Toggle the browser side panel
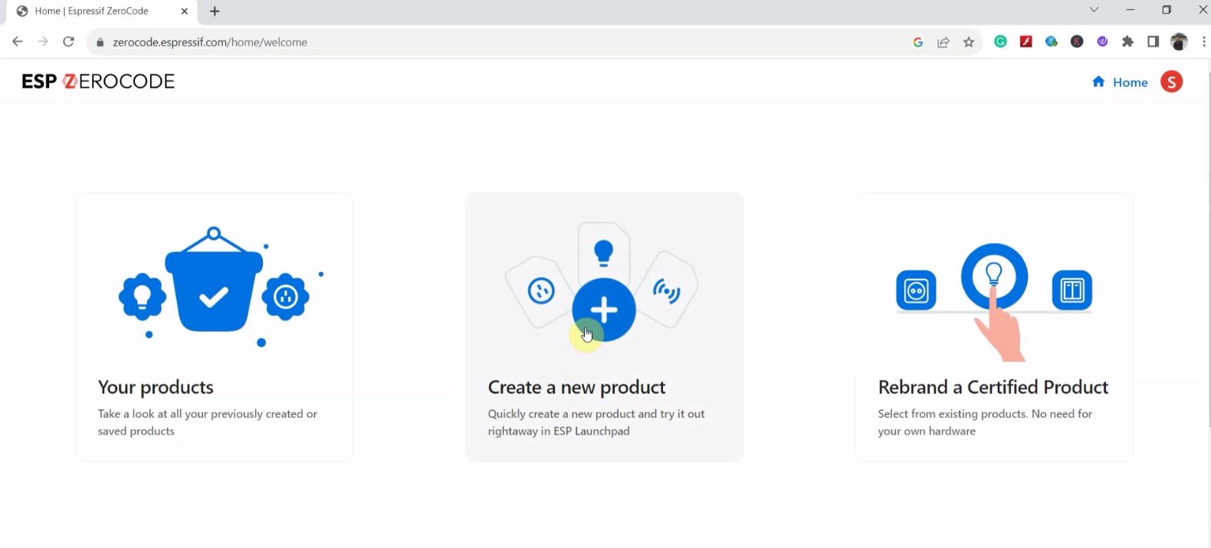Viewport: 1211px width, 548px height. [x=1153, y=42]
